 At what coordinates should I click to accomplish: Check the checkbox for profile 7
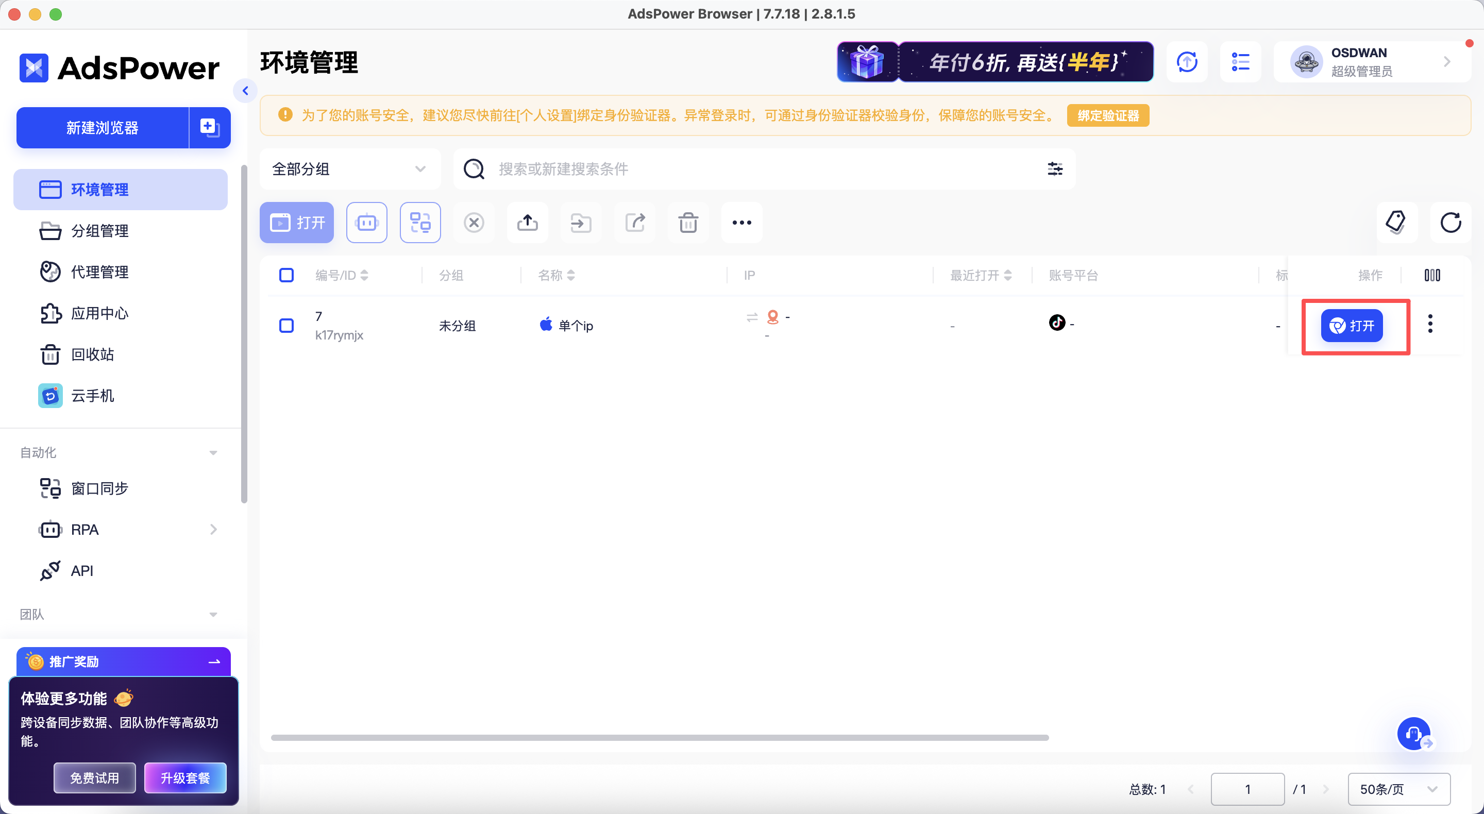(x=286, y=326)
